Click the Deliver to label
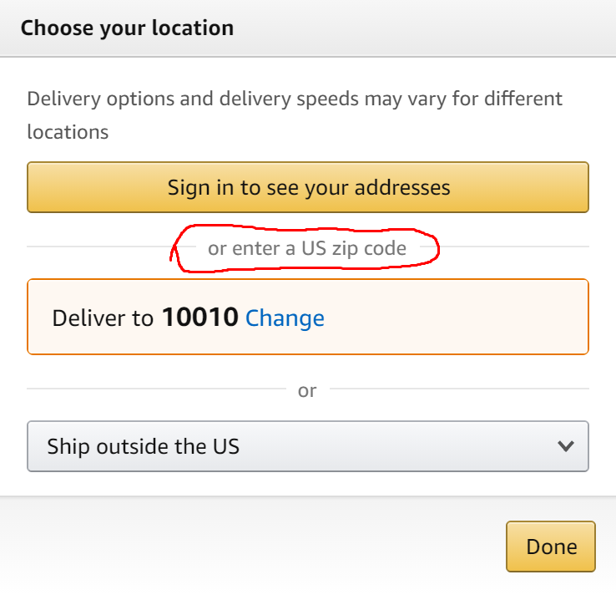Screen dimensions: 616x595 (102, 318)
